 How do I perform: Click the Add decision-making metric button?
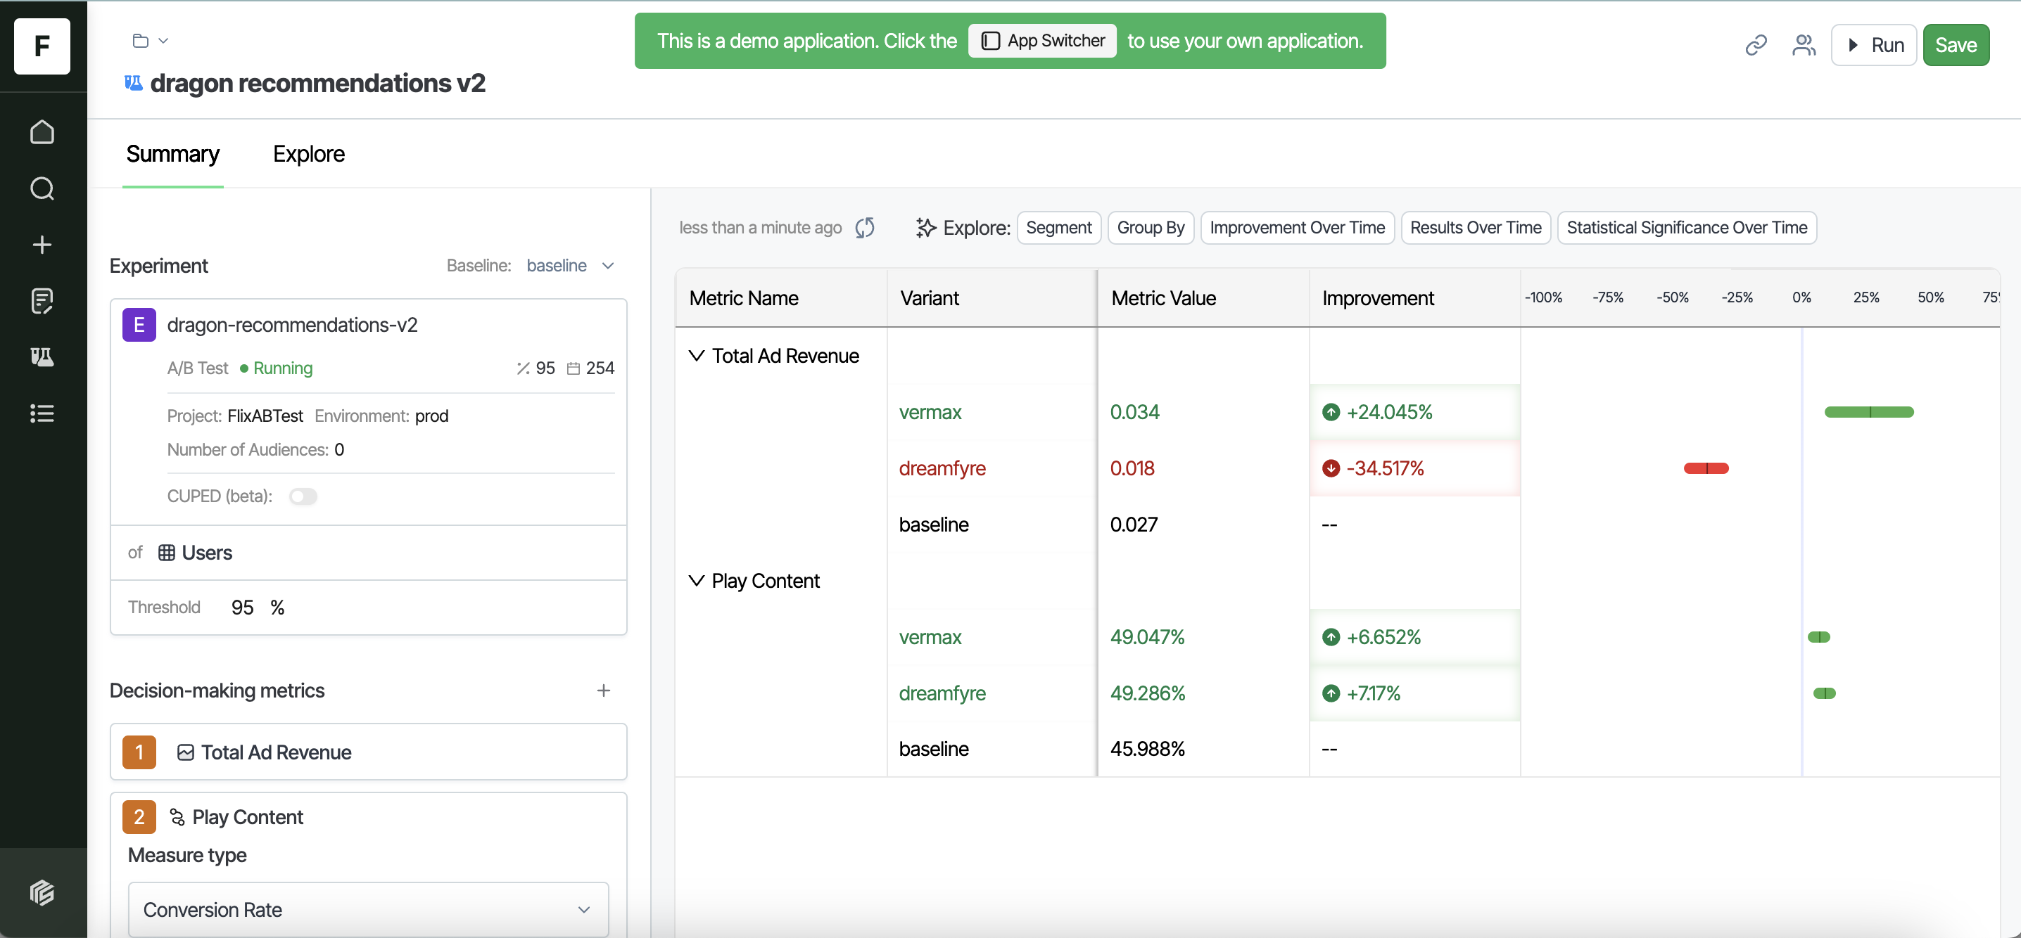coord(602,689)
